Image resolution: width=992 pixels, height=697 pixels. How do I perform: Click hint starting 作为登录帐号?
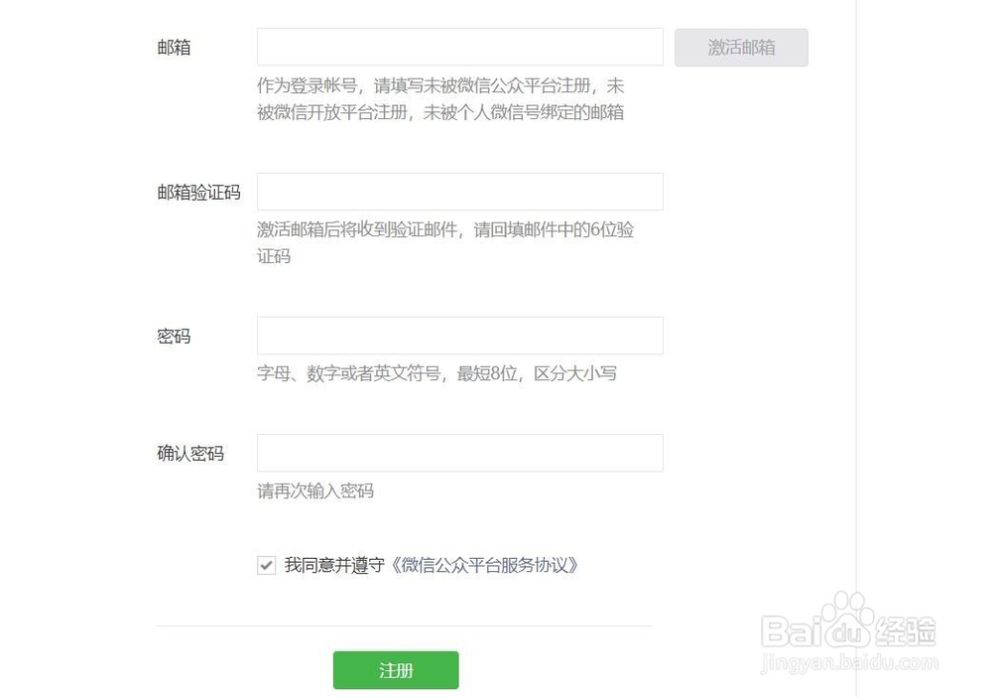pyautogui.click(x=440, y=98)
